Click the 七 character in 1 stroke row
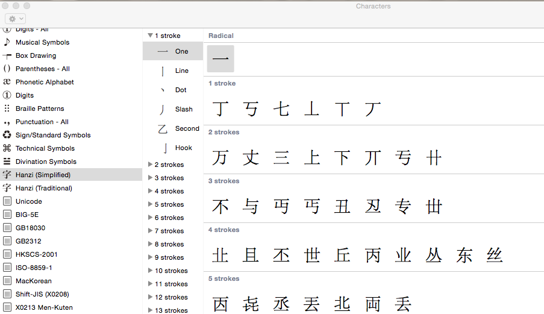 click(x=281, y=109)
